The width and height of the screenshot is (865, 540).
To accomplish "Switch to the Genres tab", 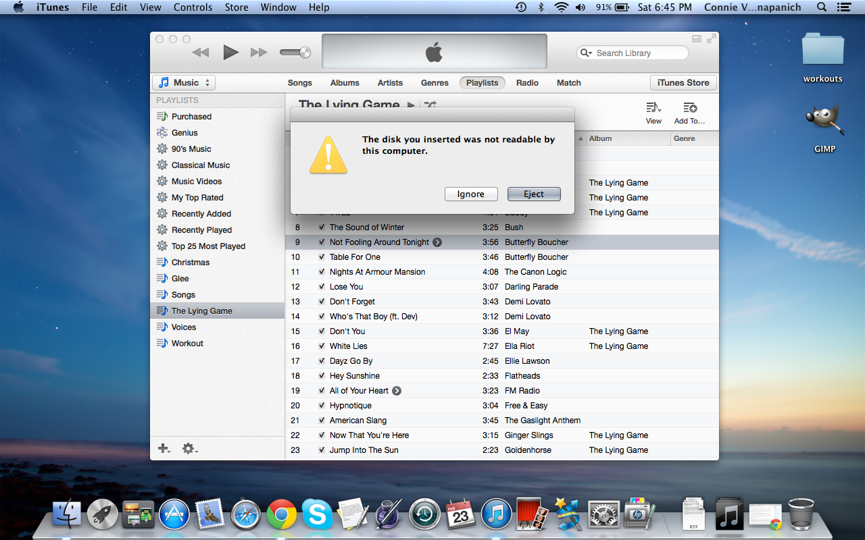I will [435, 82].
